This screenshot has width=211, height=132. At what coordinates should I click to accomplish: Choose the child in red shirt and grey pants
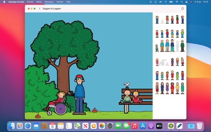tap(157, 34)
